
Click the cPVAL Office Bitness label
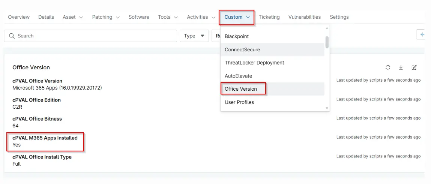37,119
